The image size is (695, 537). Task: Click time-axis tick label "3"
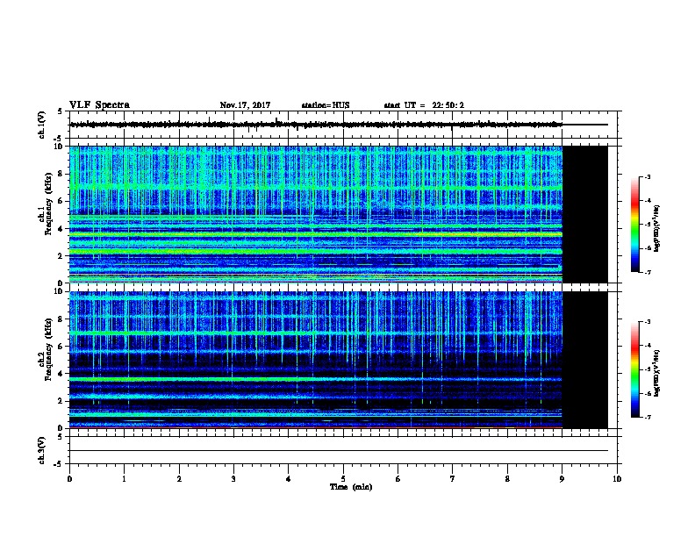point(233,478)
